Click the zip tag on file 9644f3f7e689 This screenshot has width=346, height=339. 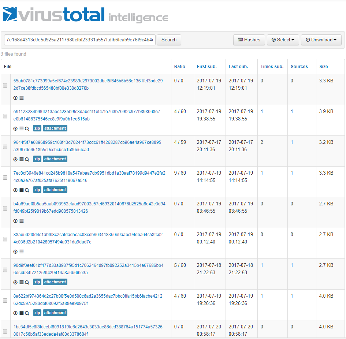(37, 159)
